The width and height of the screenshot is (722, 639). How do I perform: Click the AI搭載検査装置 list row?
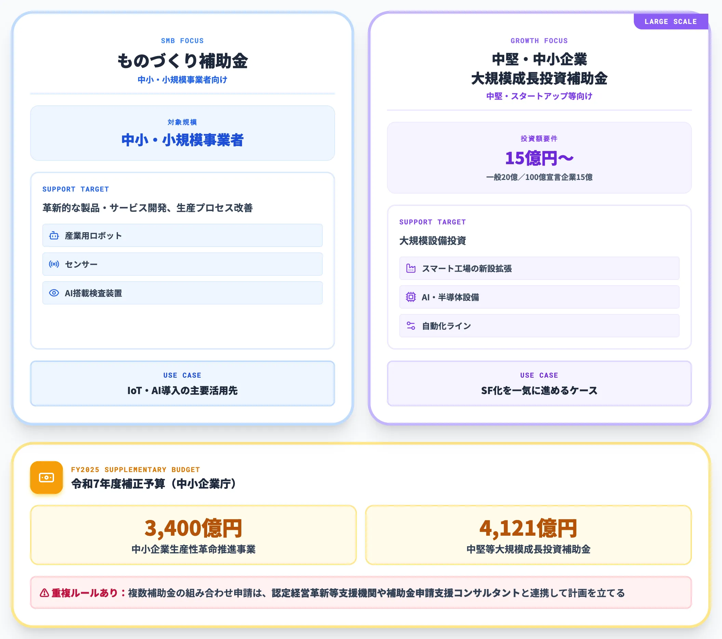182,293
